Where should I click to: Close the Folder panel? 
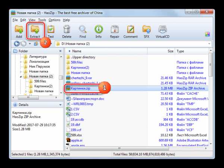60,51
